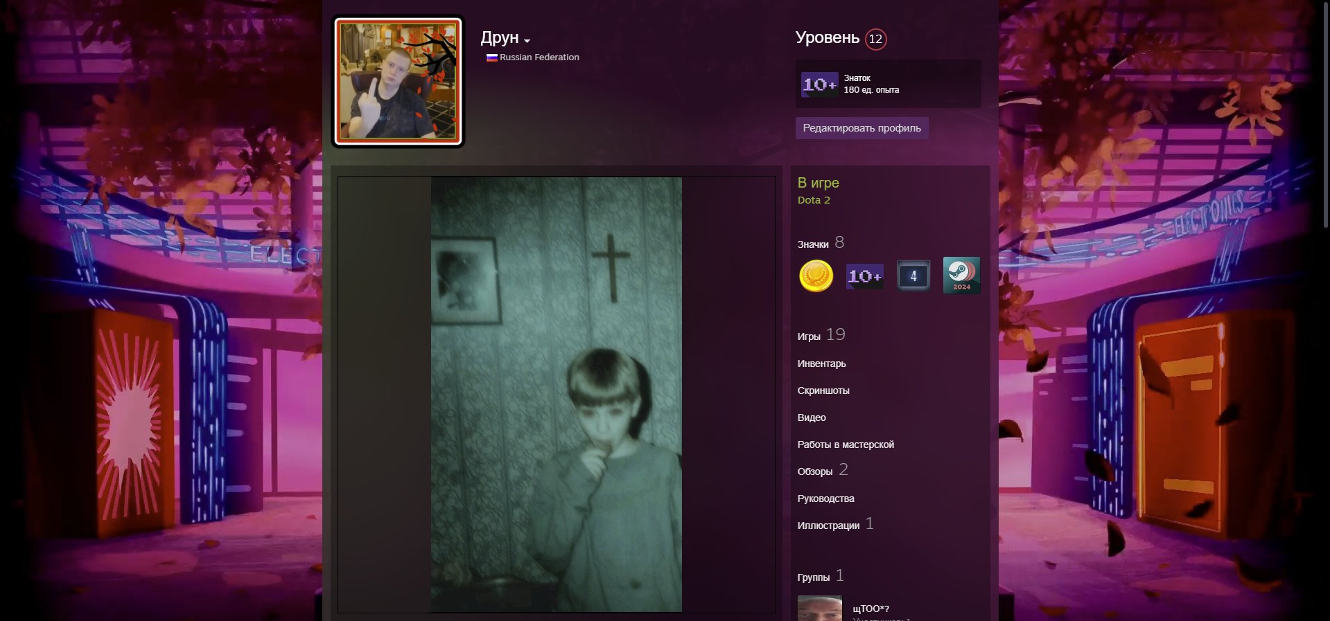1330x621 pixels.
Task: Click the level 12 circle icon
Action: tap(875, 39)
